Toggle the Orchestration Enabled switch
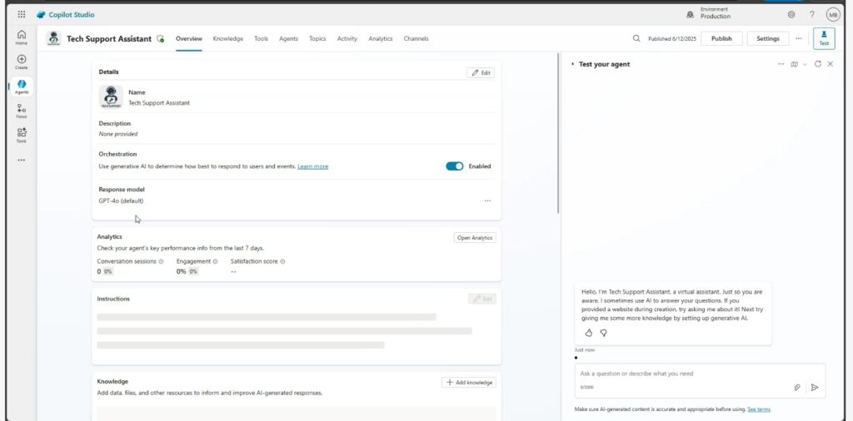This screenshot has height=421, width=853. pos(455,166)
